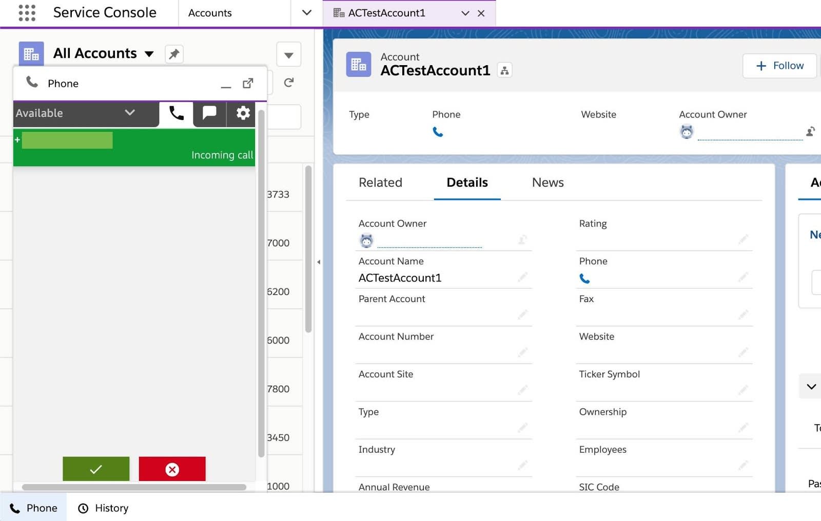Open the header Account Owner name link
821x521 pixels.
(x=750, y=133)
